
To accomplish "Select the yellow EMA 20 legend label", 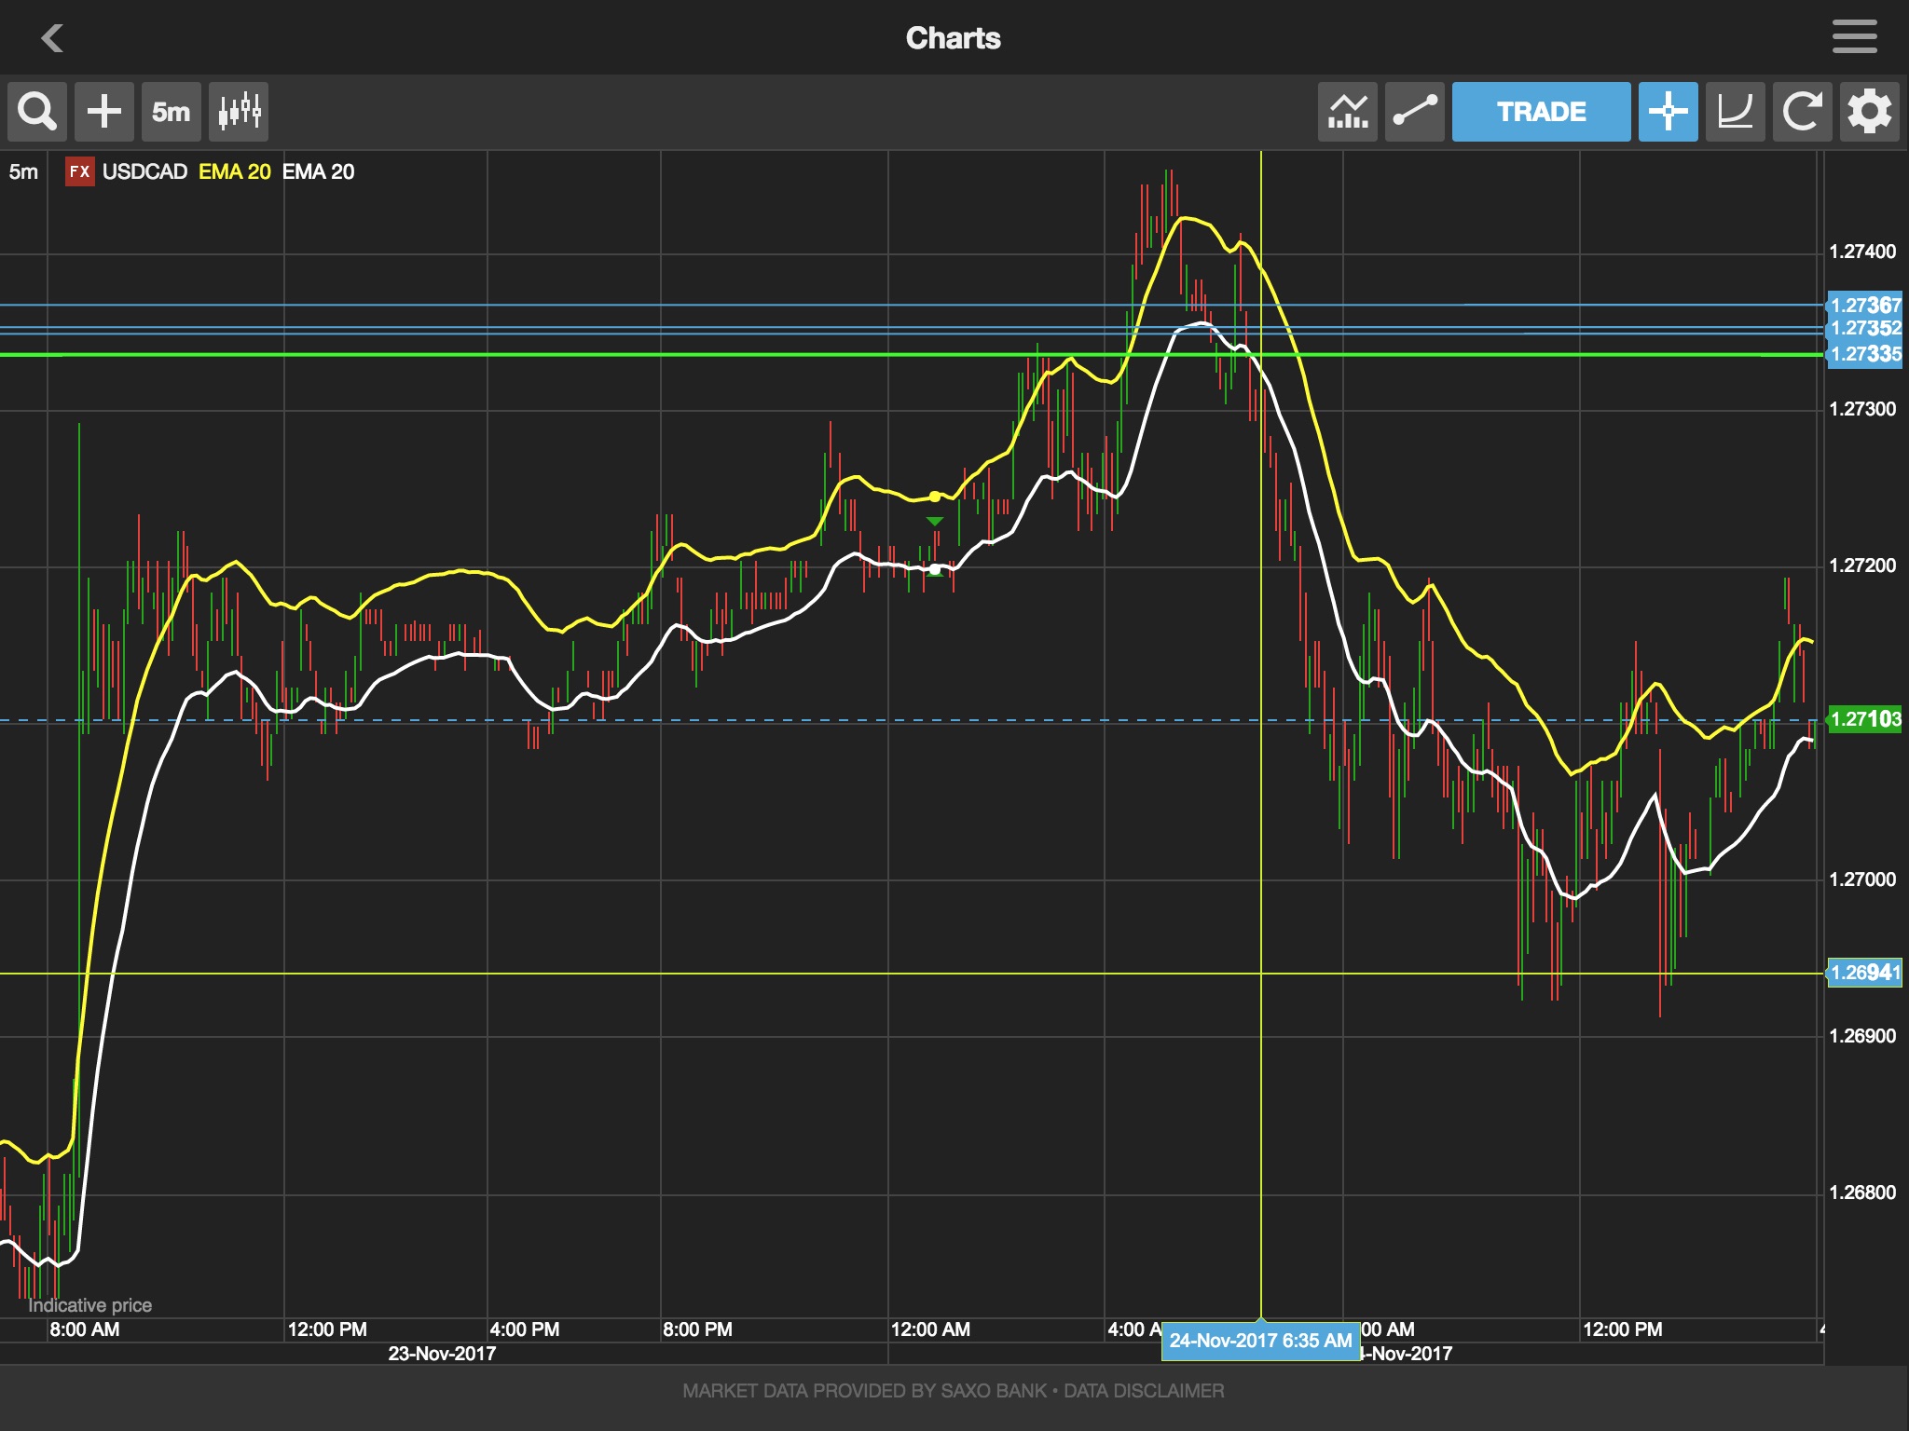I will click(x=234, y=171).
